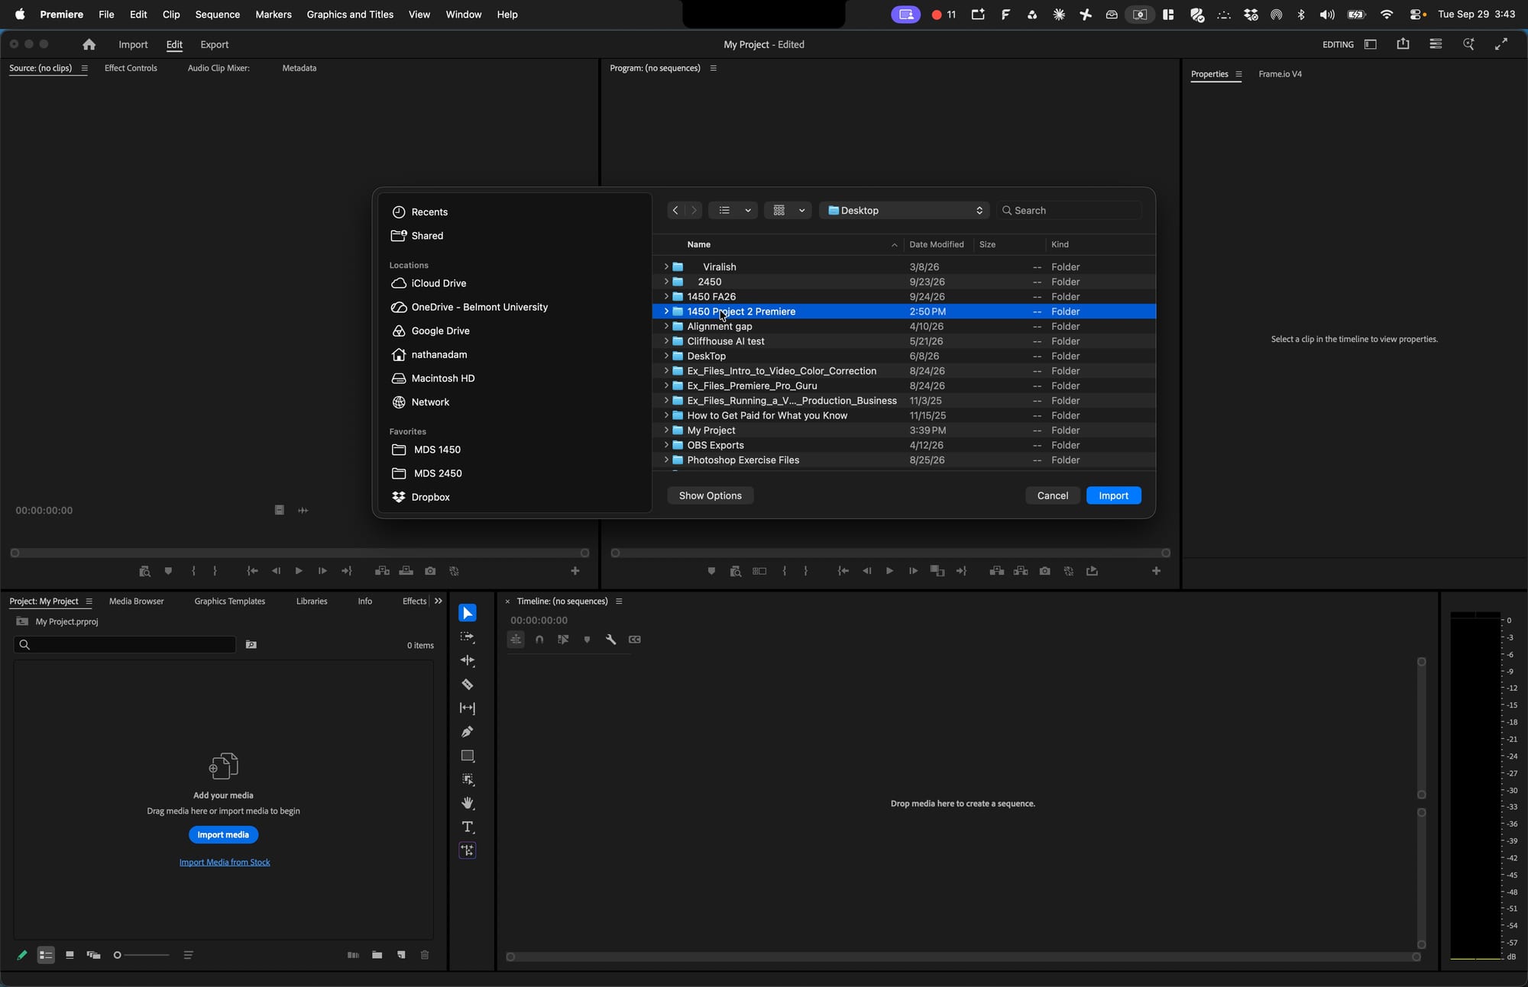Viewport: 1528px width, 987px height.
Task: Toggle insert sequences as nests button
Action: coord(516,640)
